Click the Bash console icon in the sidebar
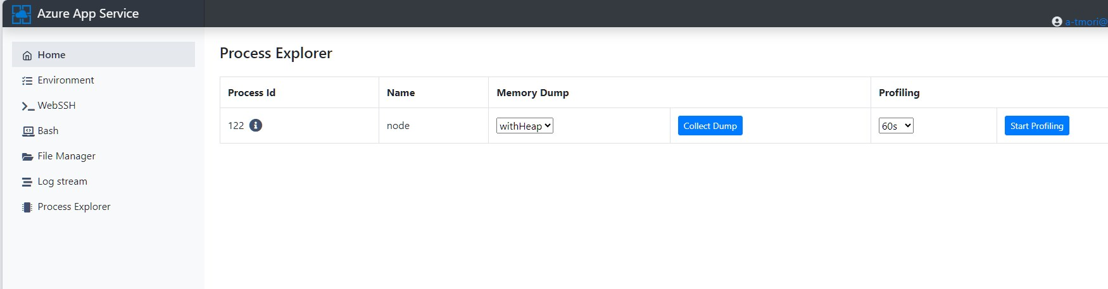This screenshot has height=289, width=1108. click(28, 132)
